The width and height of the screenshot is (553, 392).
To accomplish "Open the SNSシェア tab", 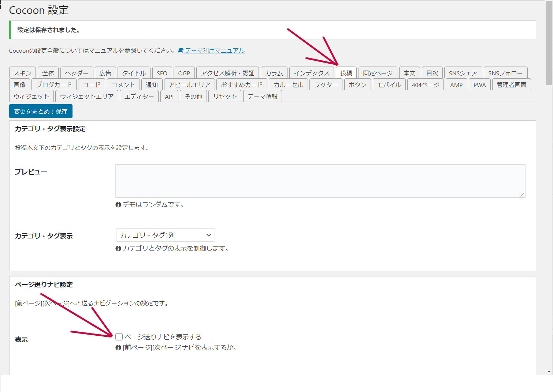I will pos(463,73).
